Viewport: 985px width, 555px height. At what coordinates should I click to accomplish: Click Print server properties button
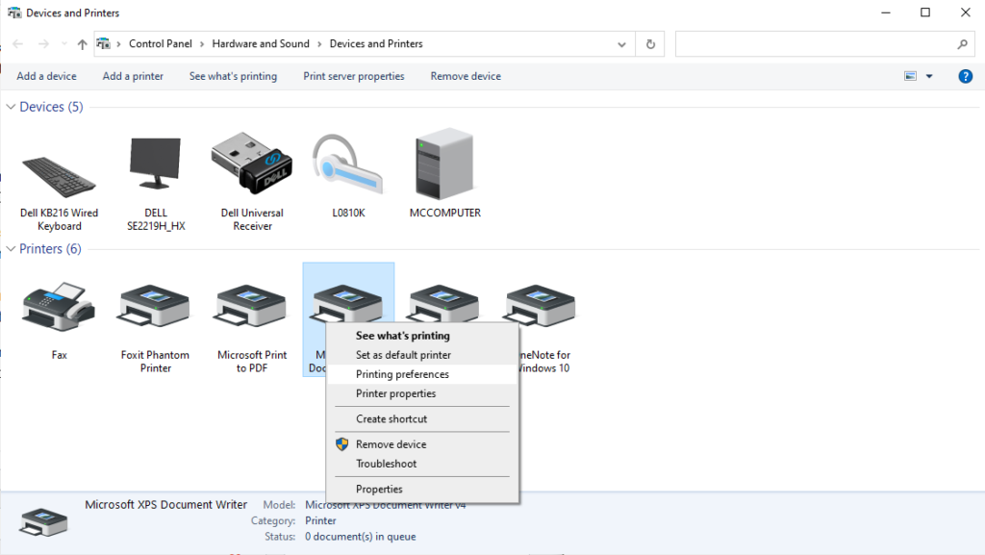pos(353,76)
